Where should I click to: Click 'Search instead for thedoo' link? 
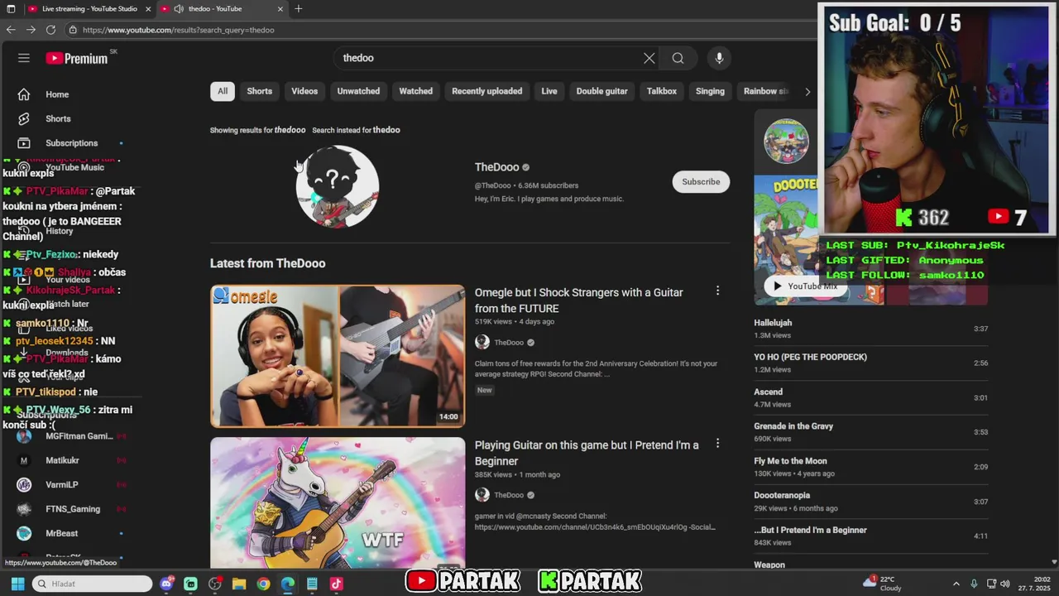point(356,130)
